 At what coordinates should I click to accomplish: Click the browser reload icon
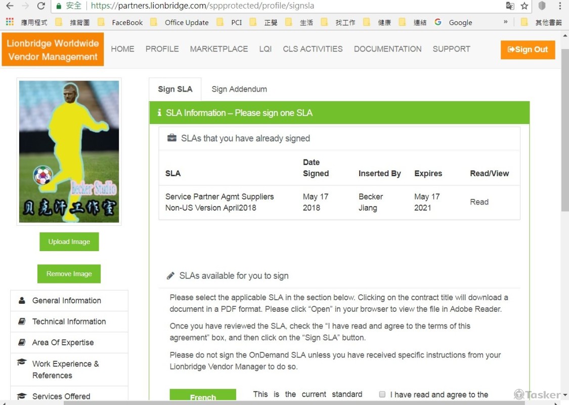tap(41, 6)
